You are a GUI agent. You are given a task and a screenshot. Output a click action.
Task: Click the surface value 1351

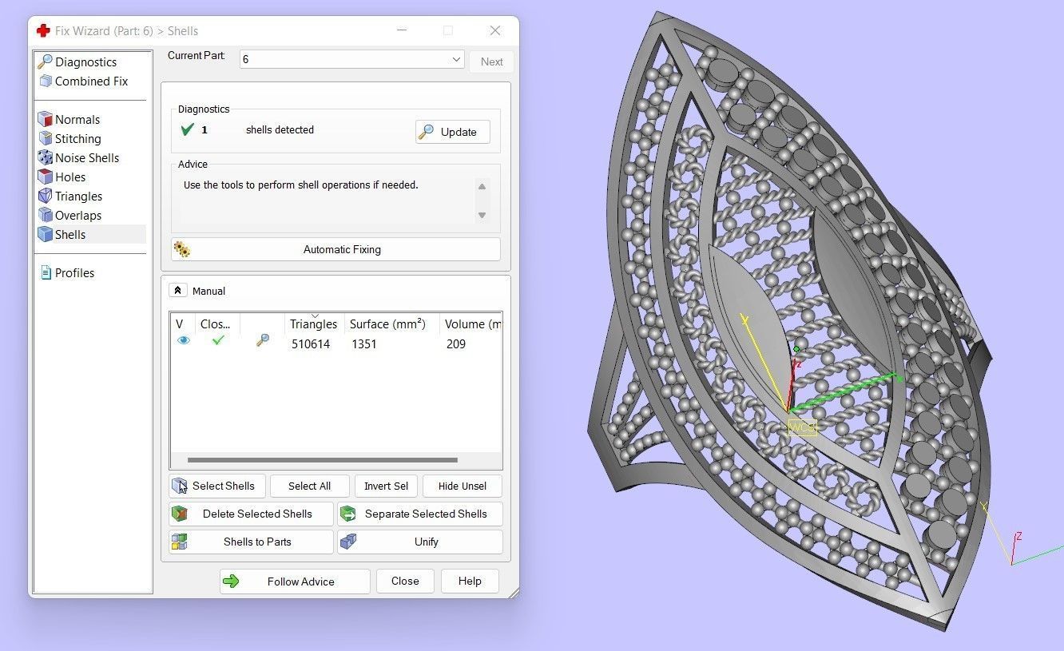[364, 343]
